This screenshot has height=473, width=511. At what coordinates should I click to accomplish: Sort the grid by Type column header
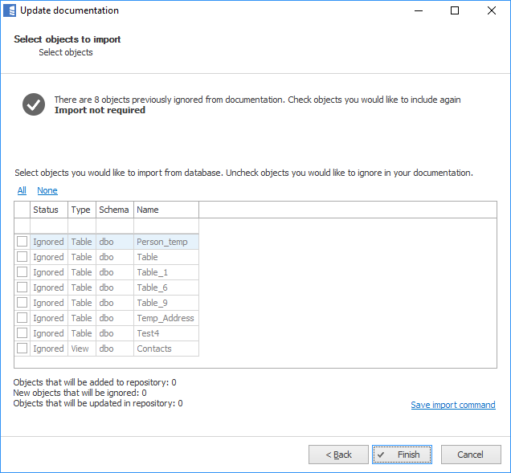(x=81, y=210)
